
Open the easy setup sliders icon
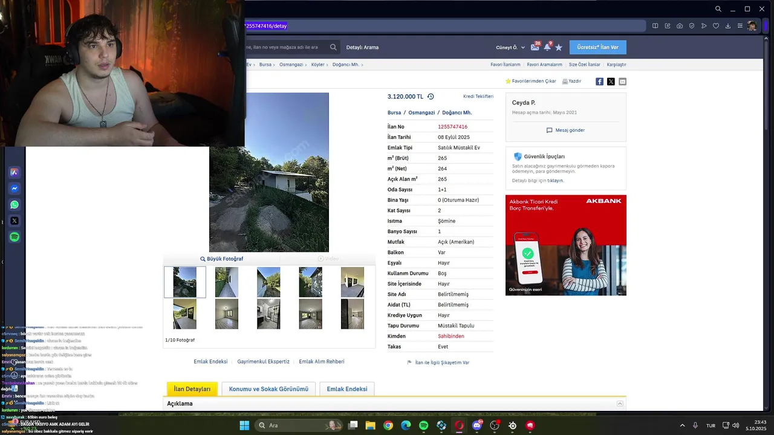(740, 26)
